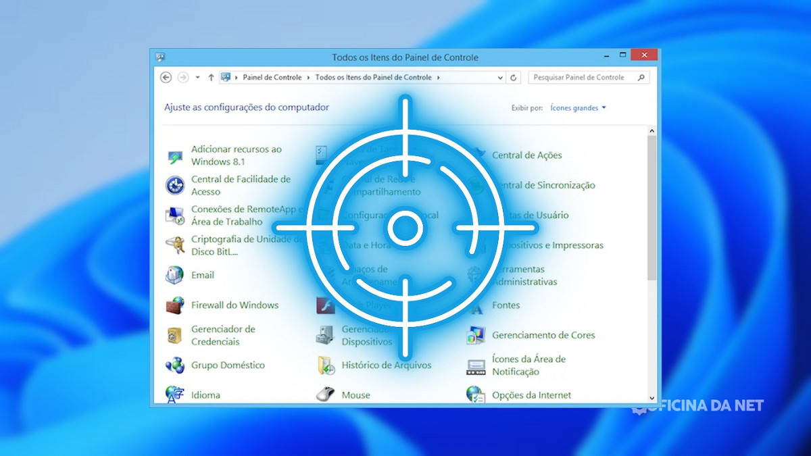Open the address bar history dropdown arrow
Screen dimensions: 811x456
[x=500, y=78]
